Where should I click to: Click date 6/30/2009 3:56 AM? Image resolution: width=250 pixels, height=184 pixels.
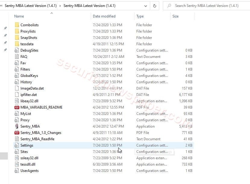coord(108,164)
